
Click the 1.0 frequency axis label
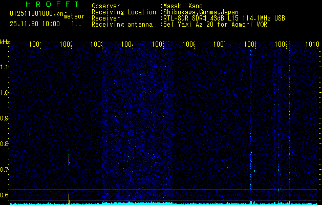click(4, 93)
